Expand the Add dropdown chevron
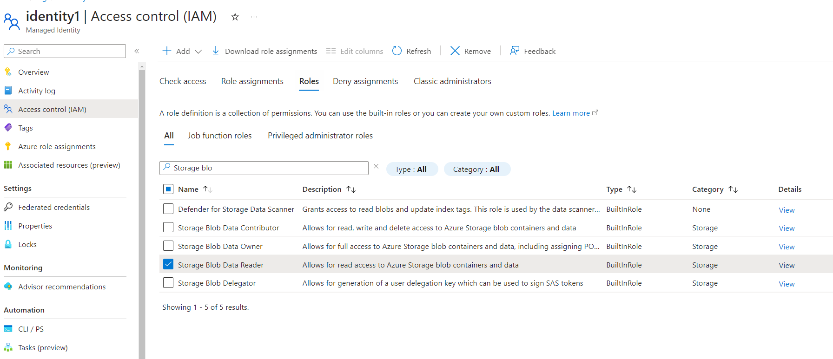Screen dimensions: 833x359 pyautogui.click(x=198, y=52)
